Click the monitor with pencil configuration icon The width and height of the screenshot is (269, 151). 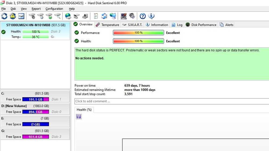tap(123, 16)
